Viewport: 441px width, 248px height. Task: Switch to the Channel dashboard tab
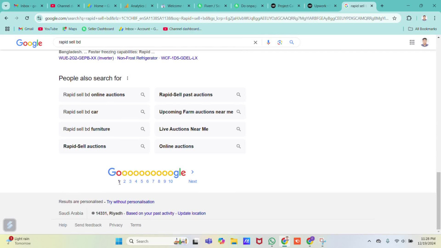pyautogui.click(x=65, y=6)
